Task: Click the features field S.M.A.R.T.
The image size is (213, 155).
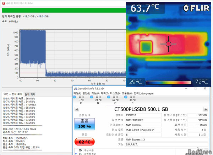Action: pyautogui.click(x=166, y=144)
